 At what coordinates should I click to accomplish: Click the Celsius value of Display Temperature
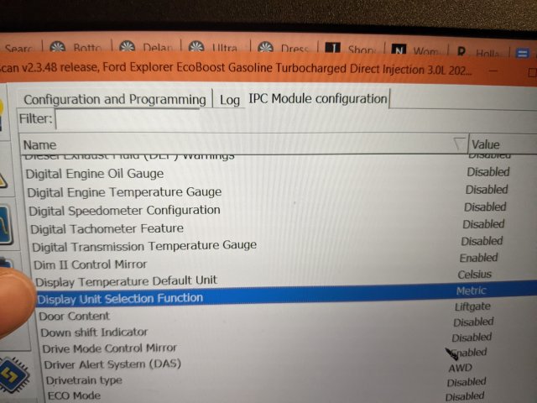click(x=475, y=275)
